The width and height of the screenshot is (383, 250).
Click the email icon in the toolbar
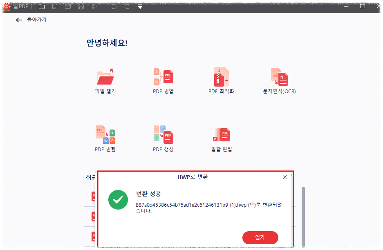click(68, 6)
